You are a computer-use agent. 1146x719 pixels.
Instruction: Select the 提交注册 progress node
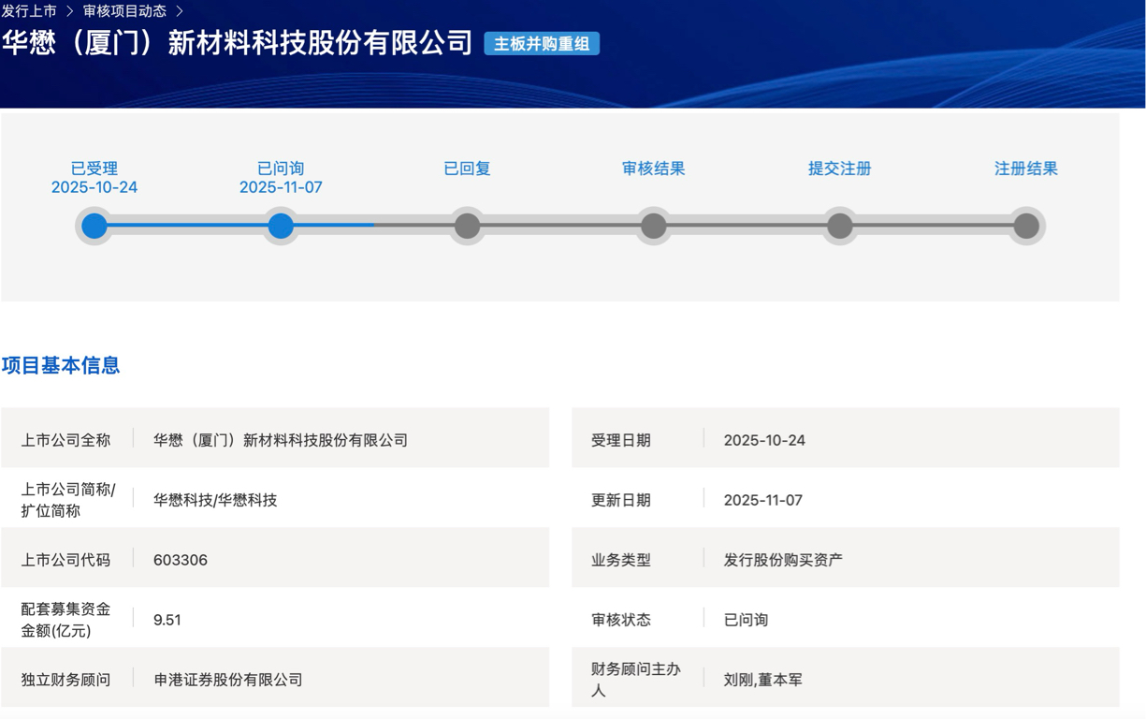point(840,226)
